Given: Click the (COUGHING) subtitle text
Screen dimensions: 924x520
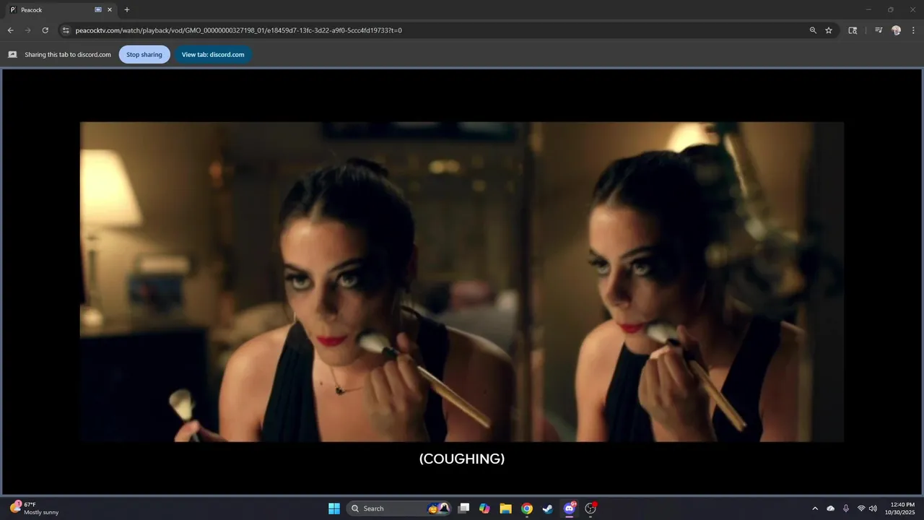Looking at the screenshot, I should tap(462, 459).
